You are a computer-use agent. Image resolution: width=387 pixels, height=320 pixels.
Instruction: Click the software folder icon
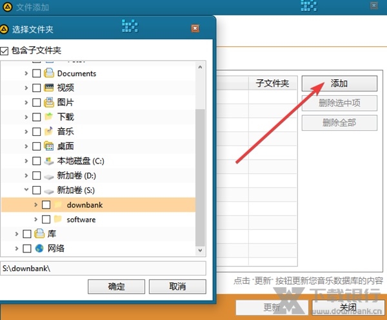click(58, 219)
